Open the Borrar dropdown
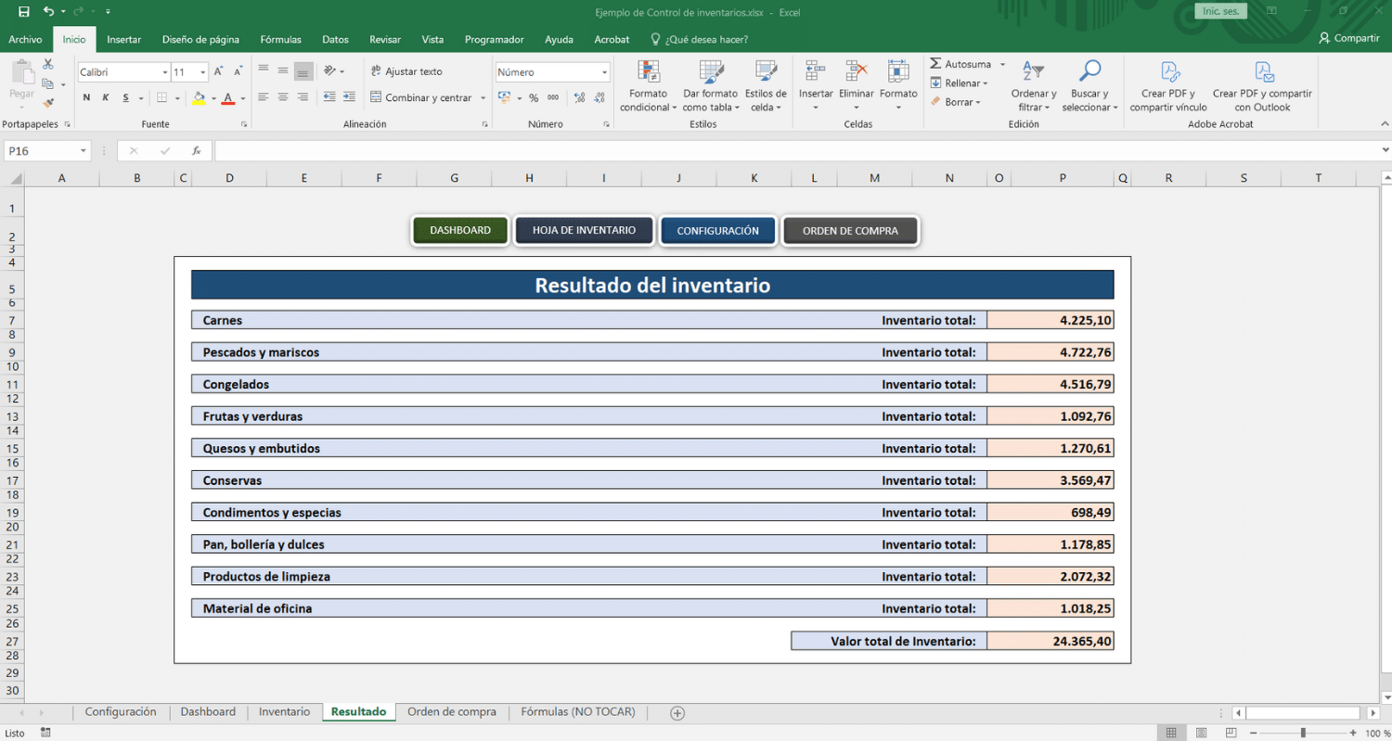 [x=956, y=102]
